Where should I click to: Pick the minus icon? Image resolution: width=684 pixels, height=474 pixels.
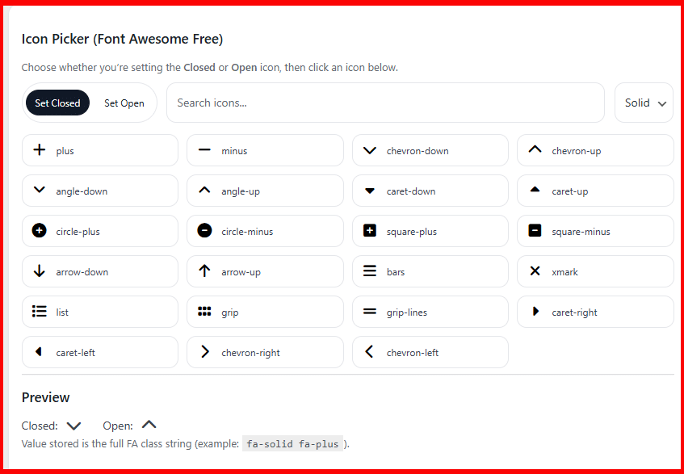coord(265,150)
